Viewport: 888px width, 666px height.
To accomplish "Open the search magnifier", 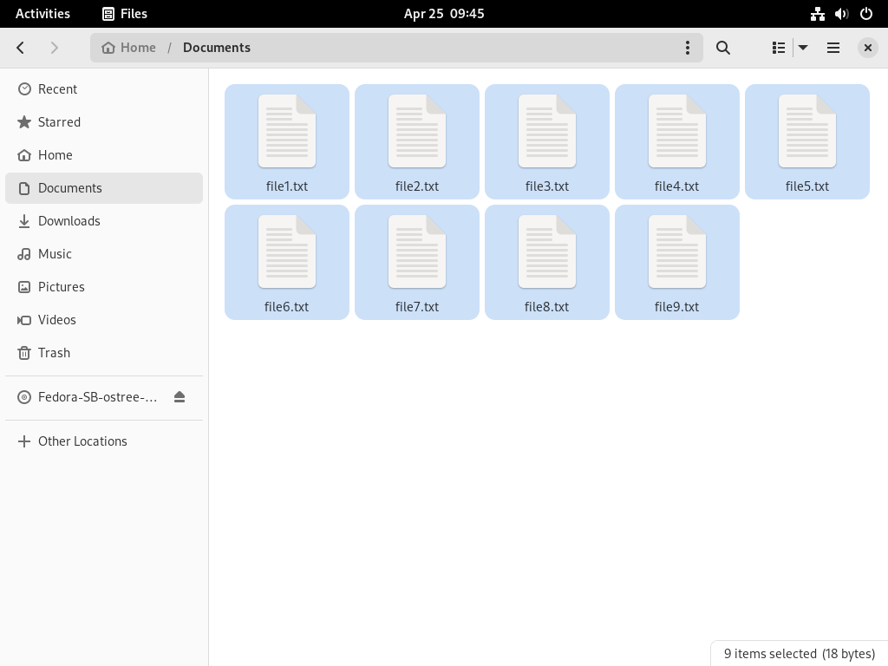I will (x=722, y=48).
